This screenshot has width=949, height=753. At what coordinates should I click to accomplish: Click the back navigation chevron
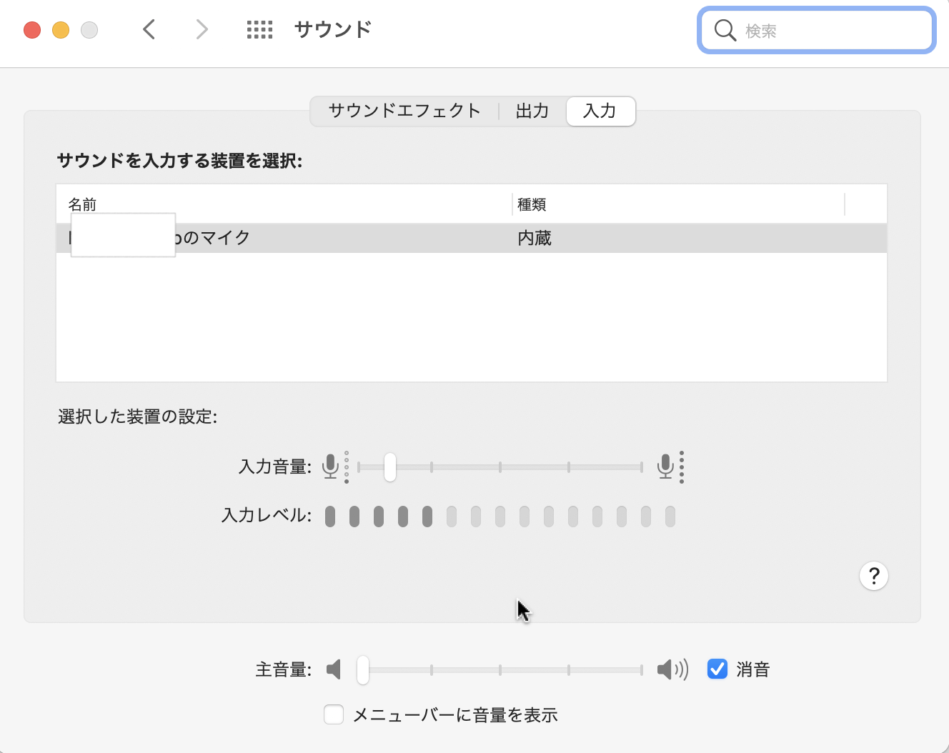tap(149, 29)
